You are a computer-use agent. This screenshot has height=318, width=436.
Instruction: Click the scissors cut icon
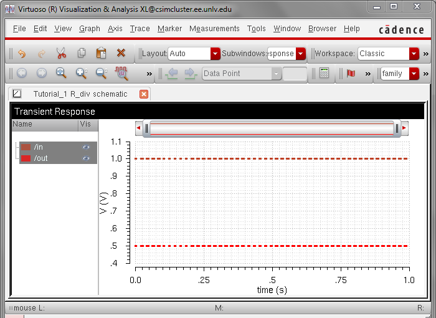(61, 54)
